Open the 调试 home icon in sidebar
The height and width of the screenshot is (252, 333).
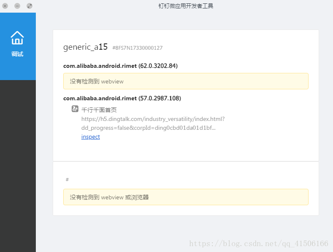[17, 38]
